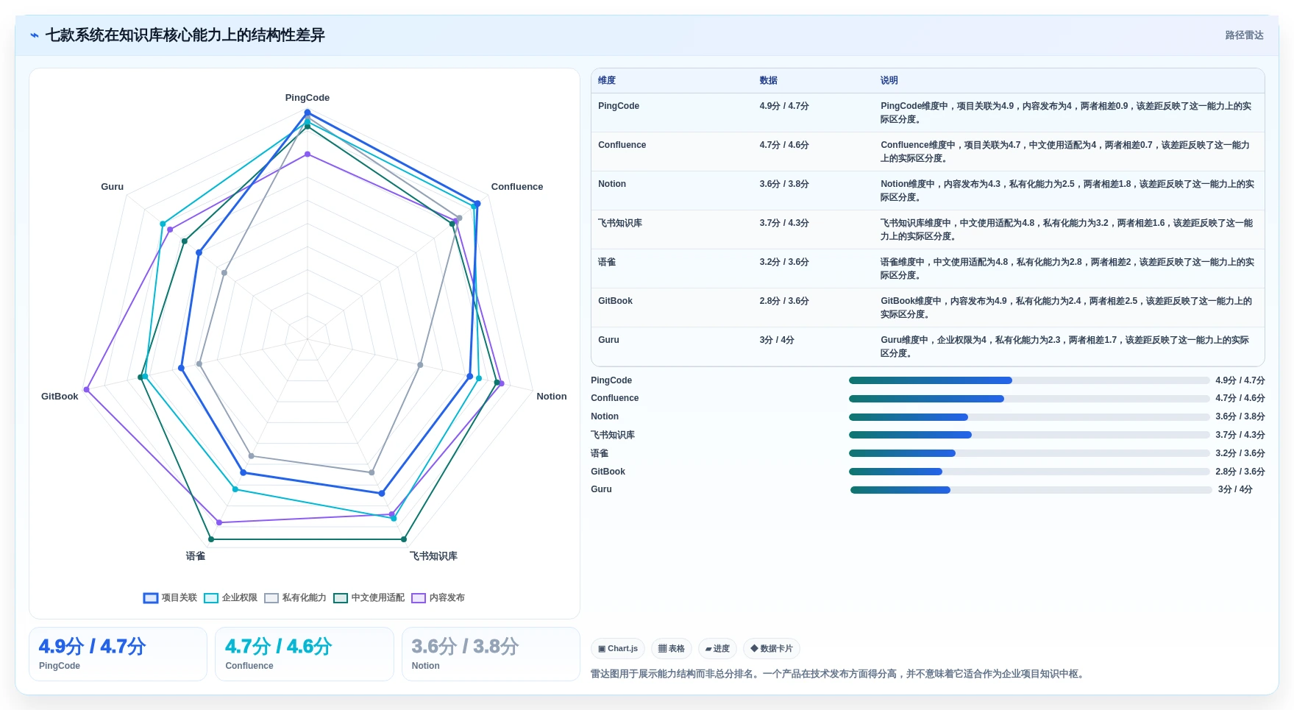This screenshot has height=710, width=1294.
Task: Click the 路径雷达 label in header
Action: (1244, 35)
